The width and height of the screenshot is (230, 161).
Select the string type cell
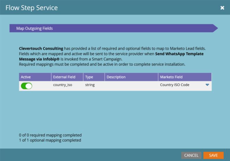(90, 85)
